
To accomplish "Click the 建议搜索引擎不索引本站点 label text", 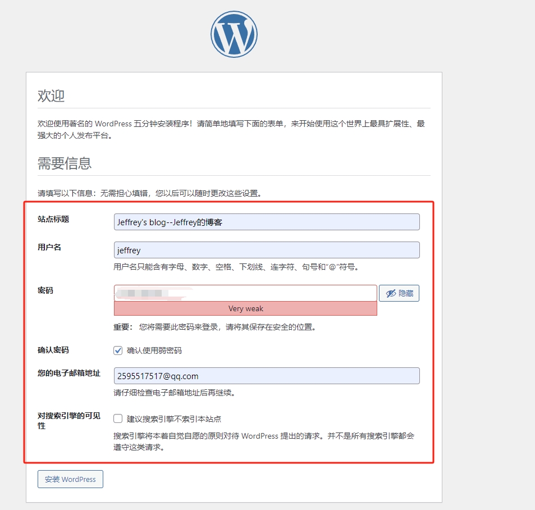I will click(x=174, y=419).
